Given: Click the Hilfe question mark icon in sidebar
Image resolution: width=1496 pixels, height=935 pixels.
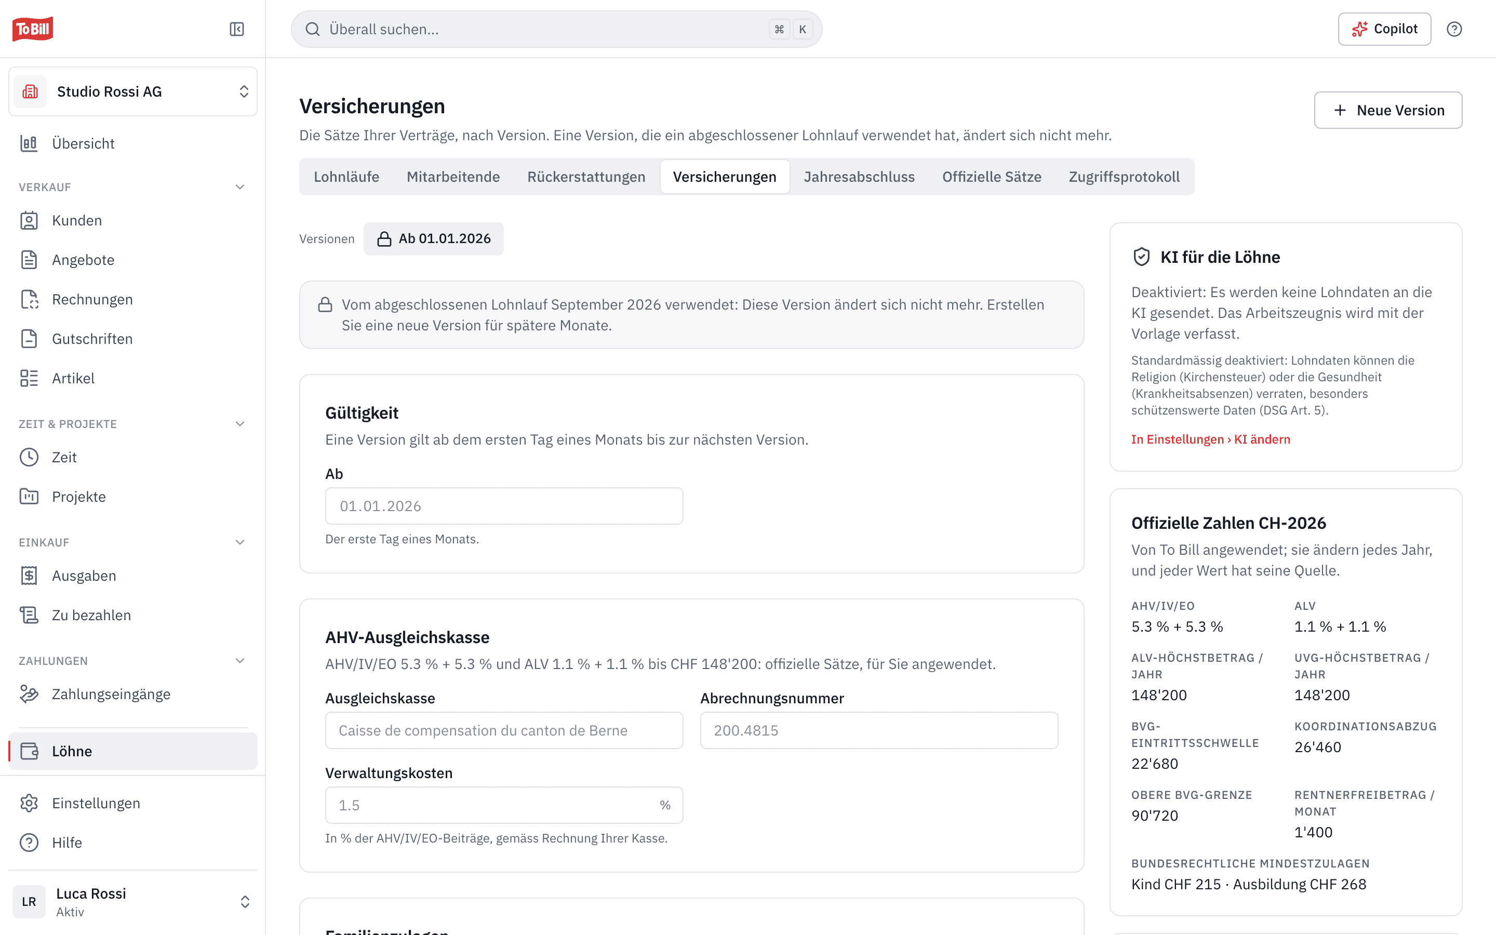Looking at the screenshot, I should (29, 843).
